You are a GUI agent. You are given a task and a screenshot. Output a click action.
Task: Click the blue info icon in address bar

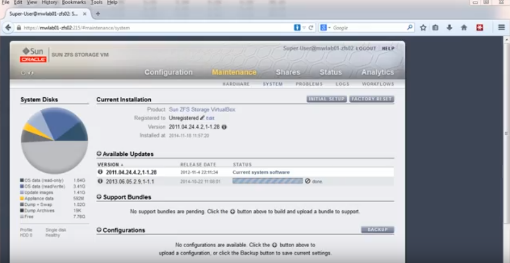point(297,28)
